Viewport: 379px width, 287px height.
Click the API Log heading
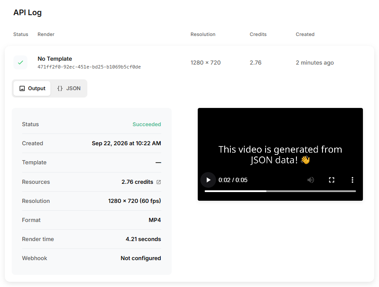pos(27,13)
